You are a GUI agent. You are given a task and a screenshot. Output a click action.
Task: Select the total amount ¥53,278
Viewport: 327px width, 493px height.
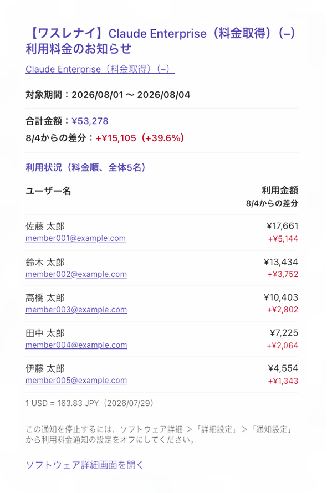click(90, 121)
